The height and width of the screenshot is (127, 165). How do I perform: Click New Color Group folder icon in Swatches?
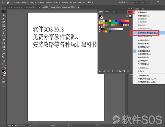click(120, 71)
